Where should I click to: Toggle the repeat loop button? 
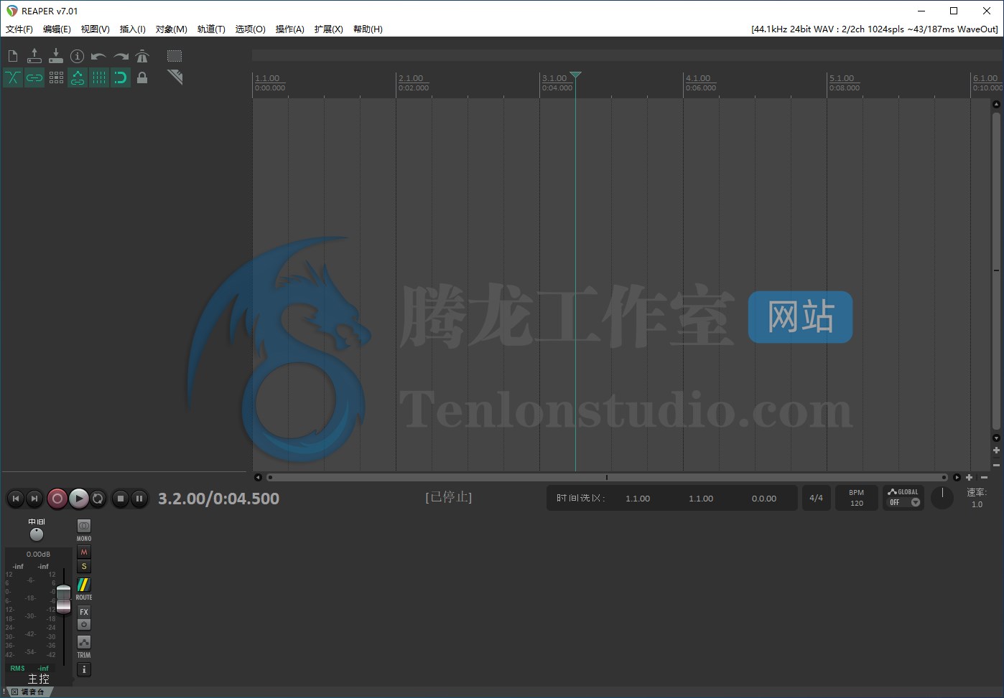coord(98,499)
